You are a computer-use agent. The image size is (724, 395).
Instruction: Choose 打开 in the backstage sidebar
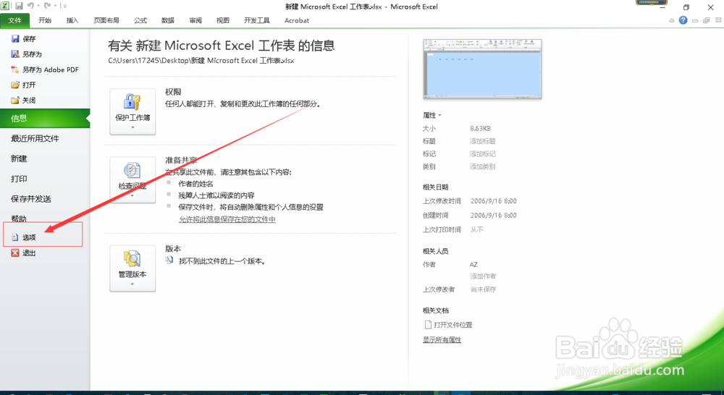tap(23, 85)
